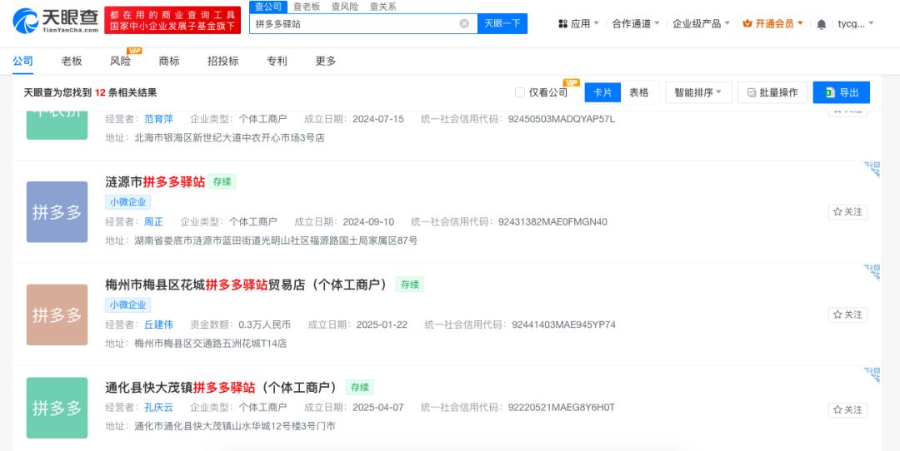Click the 应用 grid icon
The image size is (900, 451).
[x=563, y=23]
